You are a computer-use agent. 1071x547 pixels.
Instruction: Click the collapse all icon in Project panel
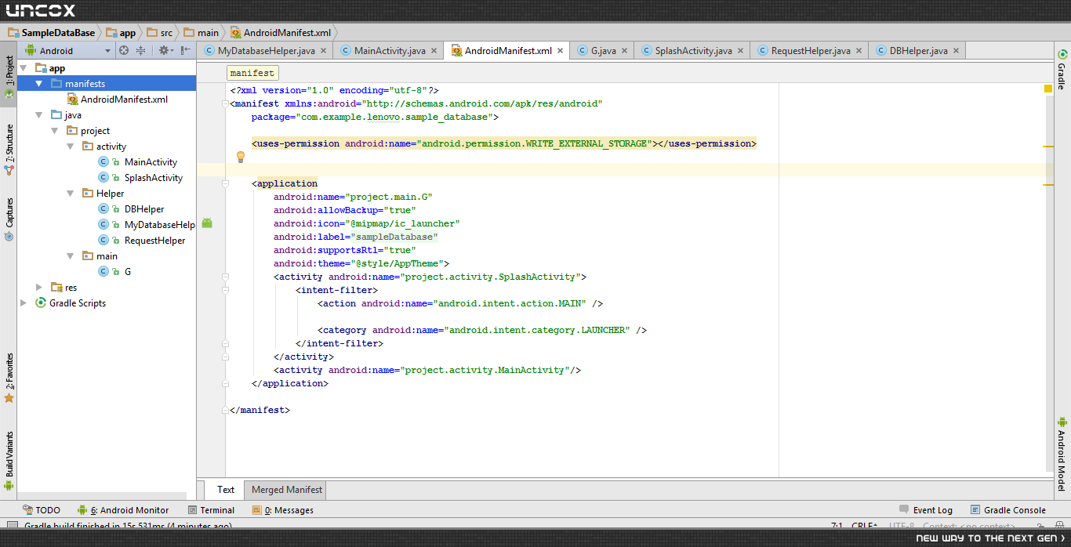pyautogui.click(x=141, y=50)
